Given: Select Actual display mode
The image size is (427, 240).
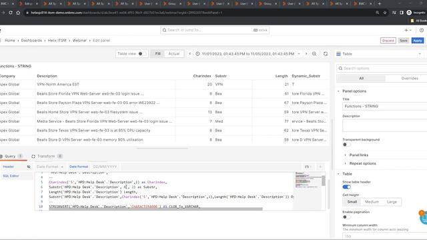Looking at the screenshot, I should coord(173,53).
